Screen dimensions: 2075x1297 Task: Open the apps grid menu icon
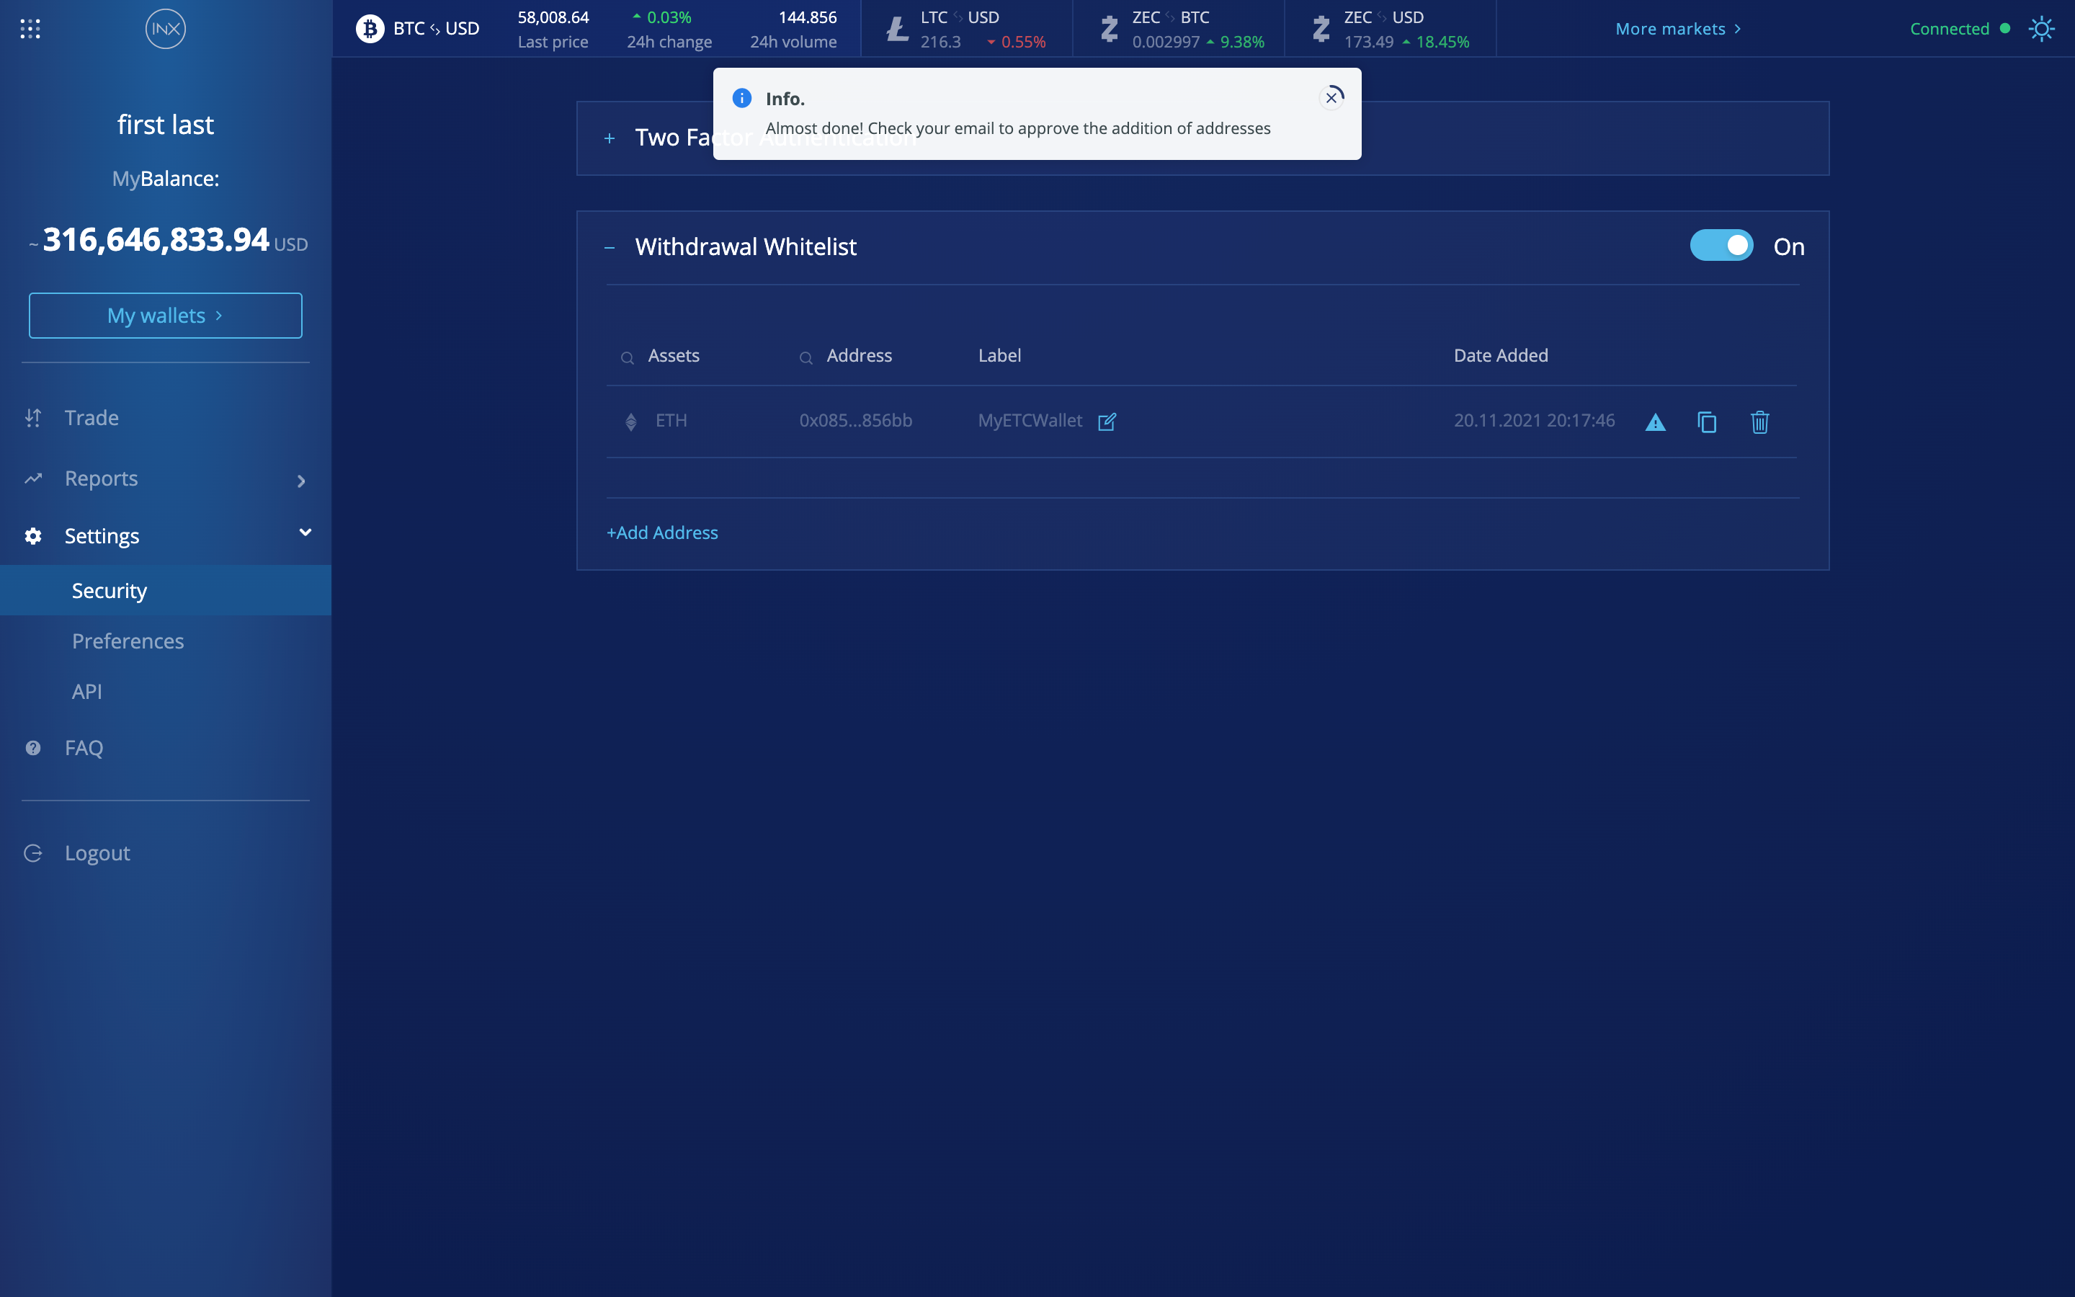click(x=30, y=29)
